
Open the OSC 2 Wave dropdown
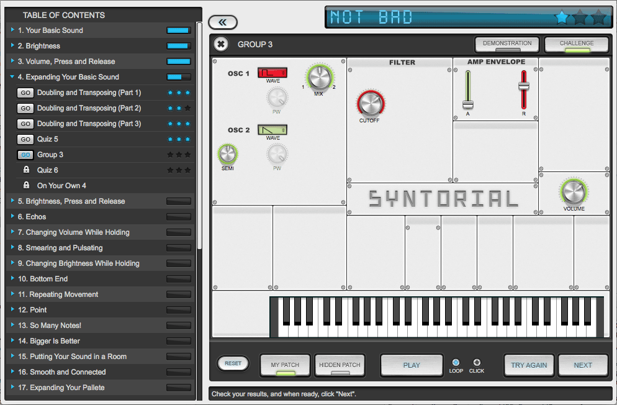[x=272, y=130]
